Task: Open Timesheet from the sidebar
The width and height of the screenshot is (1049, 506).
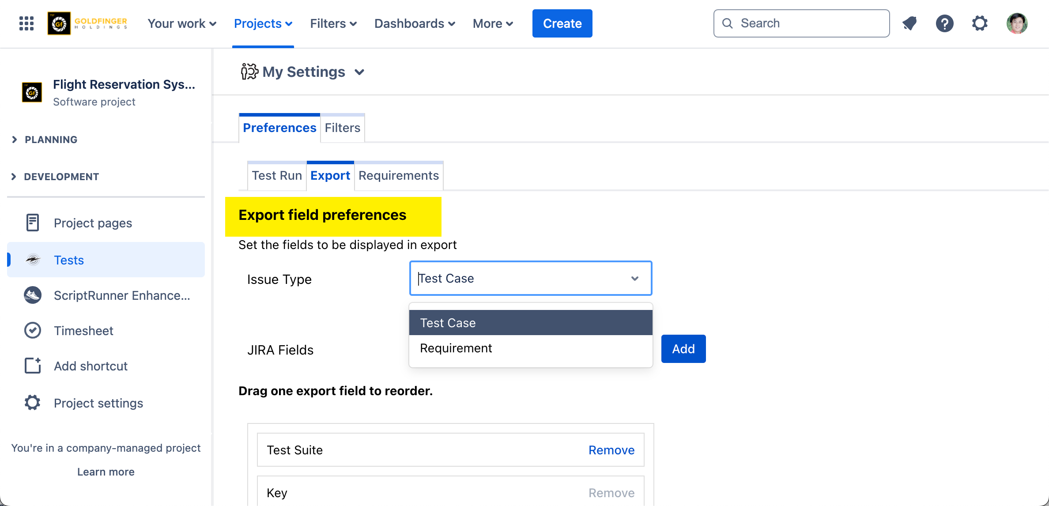Action: [83, 331]
